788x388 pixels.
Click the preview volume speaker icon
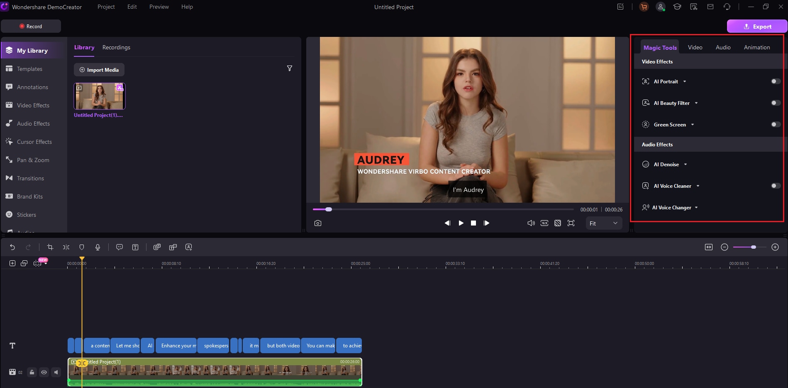pyautogui.click(x=531, y=223)
